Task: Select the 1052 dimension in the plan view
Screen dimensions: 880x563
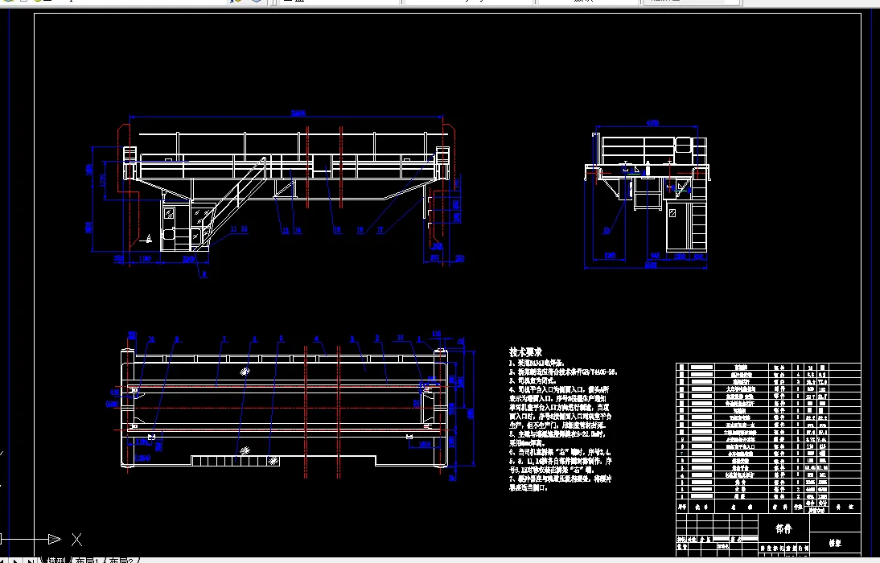Action: (x=424, y=445)
